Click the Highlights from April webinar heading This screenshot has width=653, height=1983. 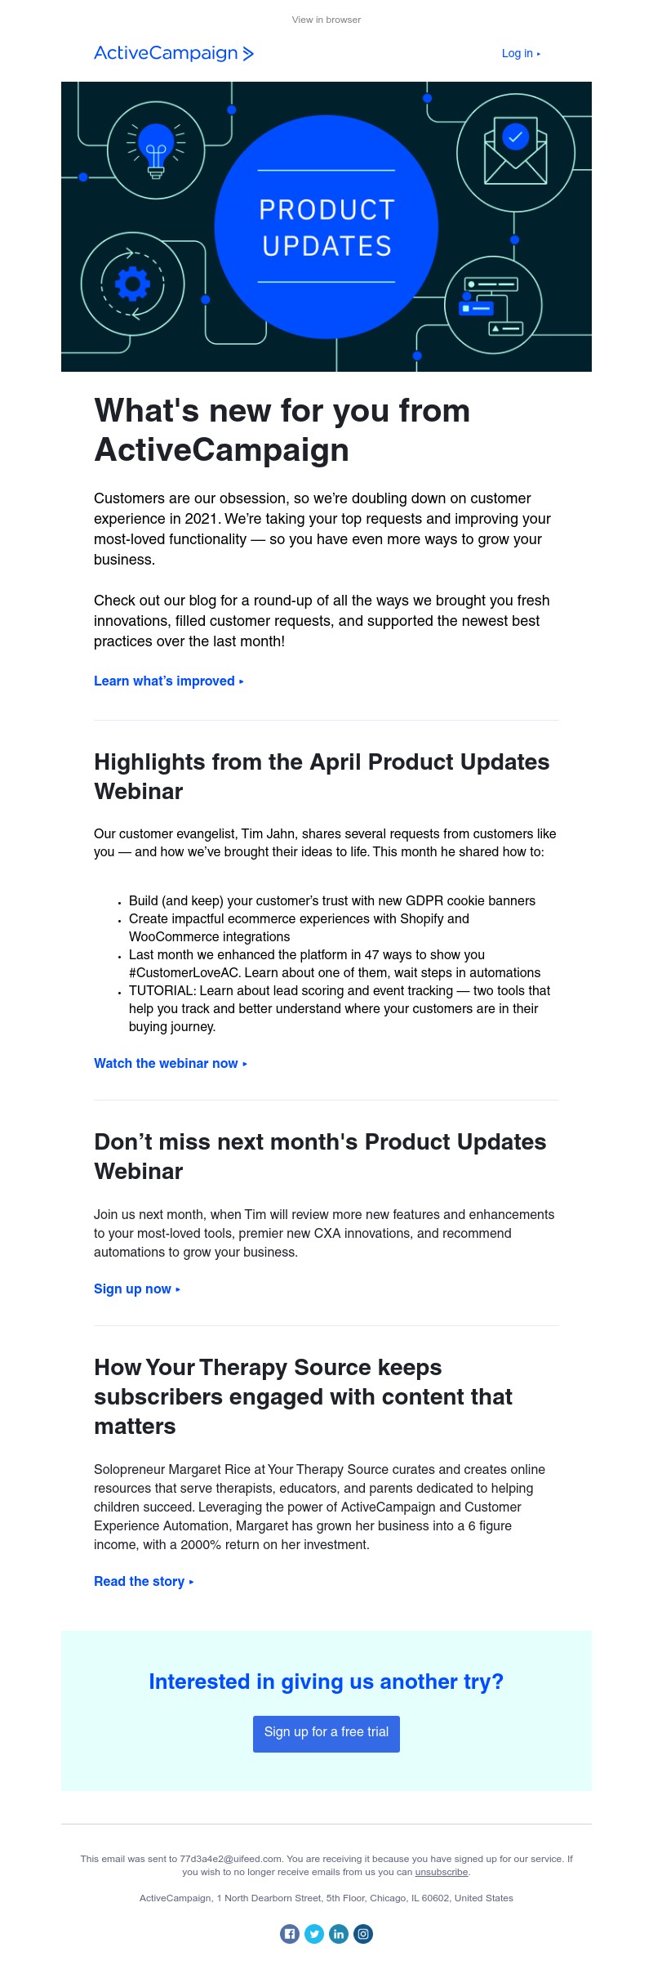click(322, 776)
